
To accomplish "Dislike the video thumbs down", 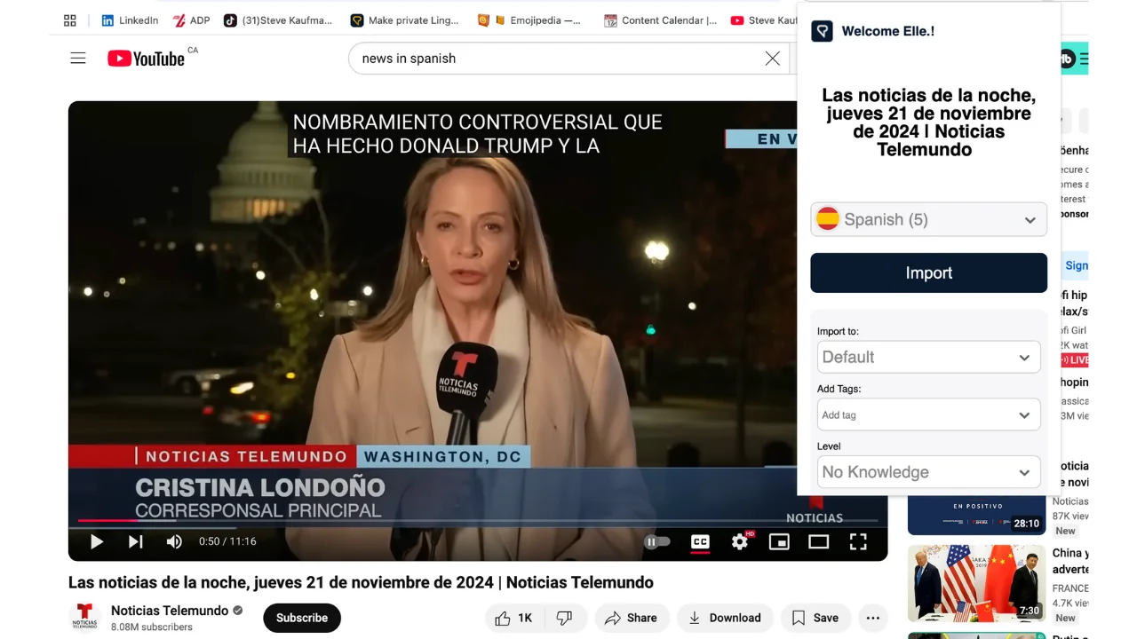I will point(564,618).
